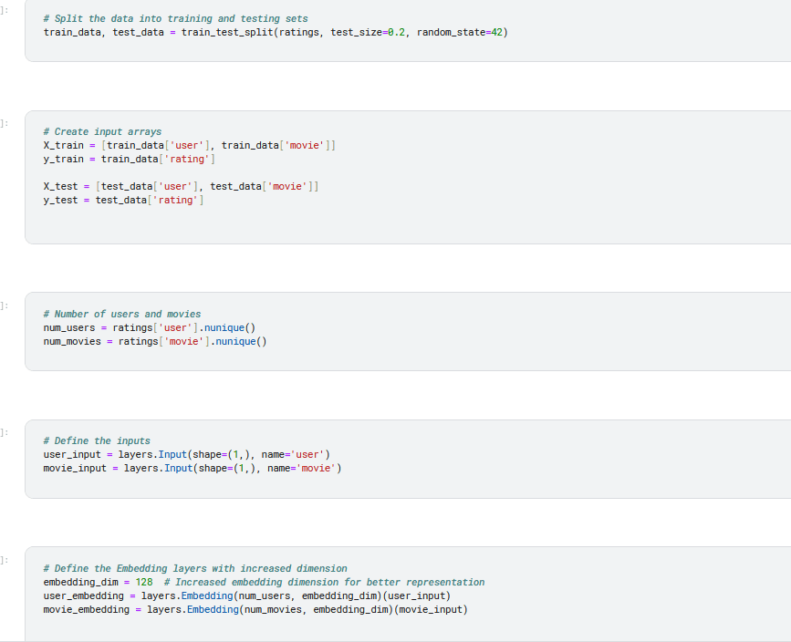The width and height of the screenshot is (791, 642).
Task: Select the num_users cell prompt marker
Action: pos(4,305)
